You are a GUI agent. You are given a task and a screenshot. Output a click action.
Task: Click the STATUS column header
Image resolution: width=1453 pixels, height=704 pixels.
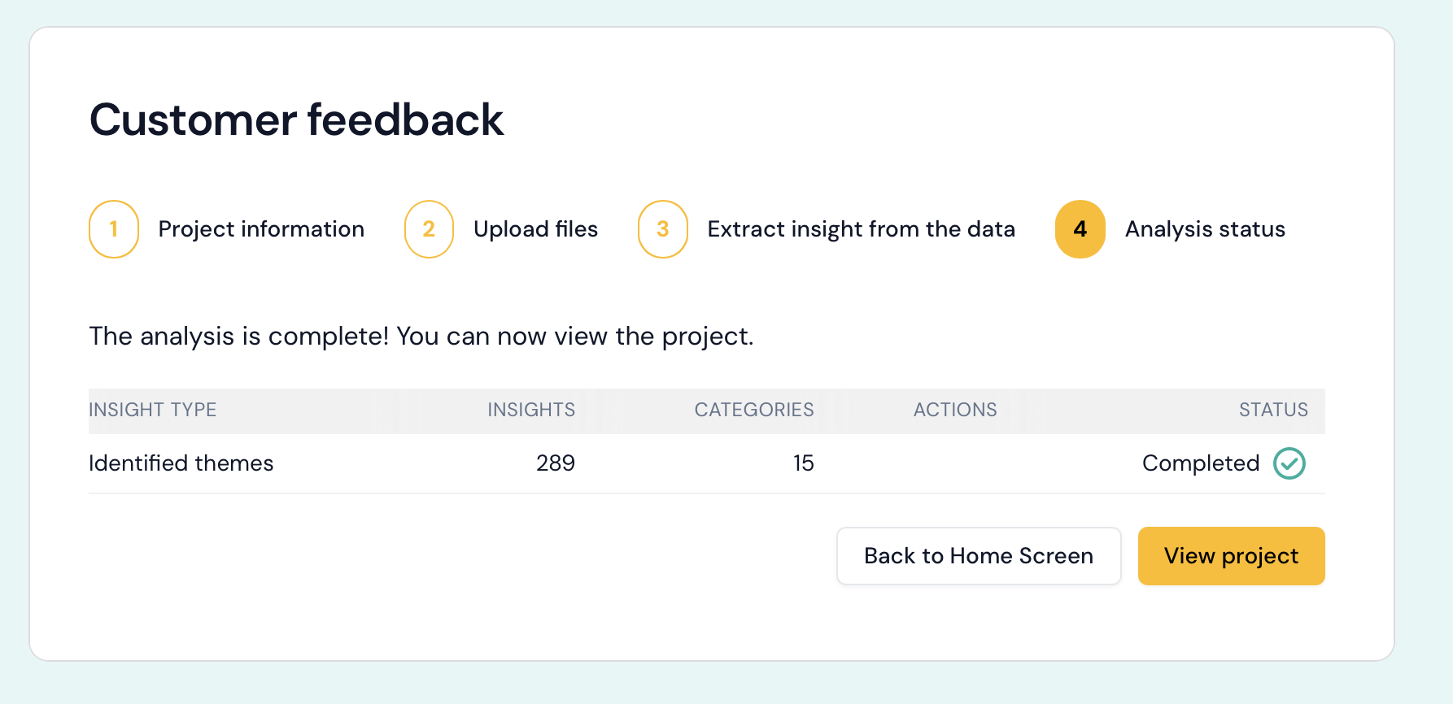click(1273, 410)
